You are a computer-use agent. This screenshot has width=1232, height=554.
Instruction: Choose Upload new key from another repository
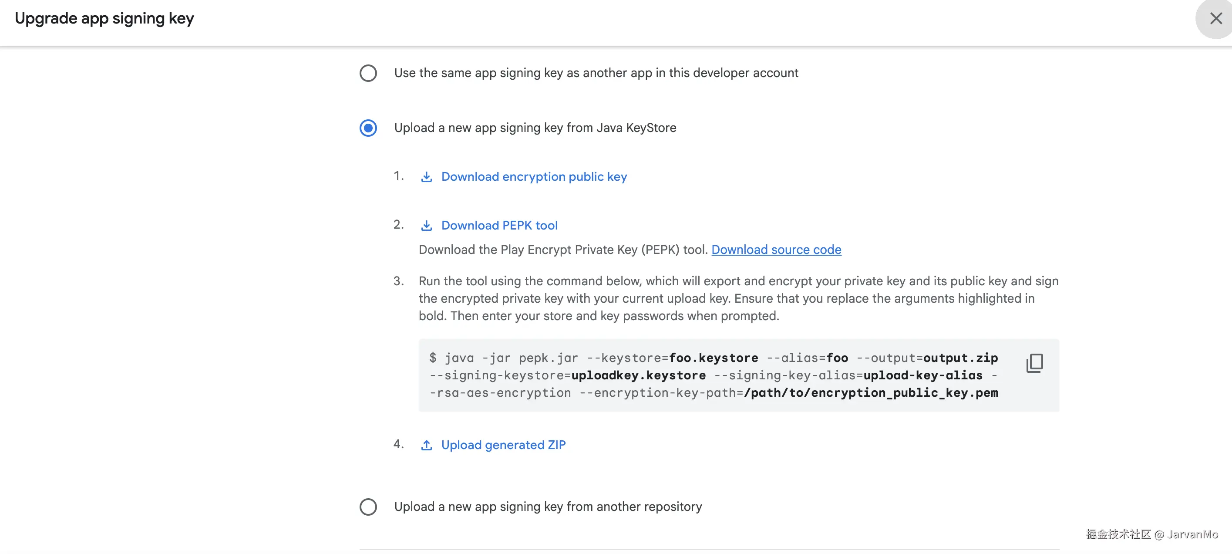pyautogui.click(x=368, y=507)
